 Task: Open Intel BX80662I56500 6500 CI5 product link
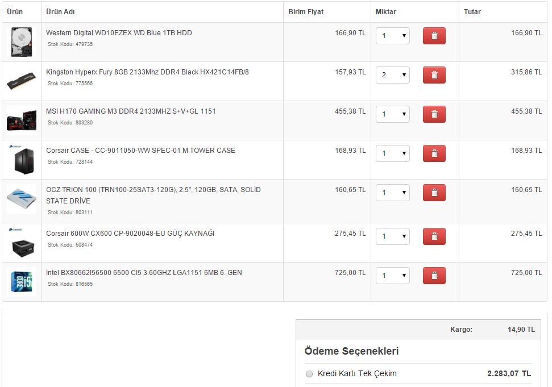144,273
